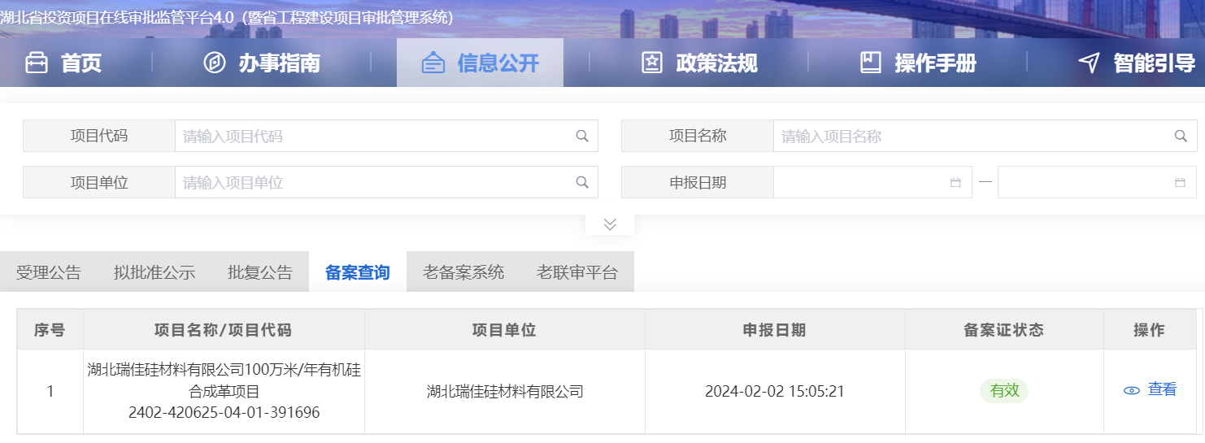Click the 项目名称 field label
The width and height of the screenshot is (1205, 443).
click(698, 136)
